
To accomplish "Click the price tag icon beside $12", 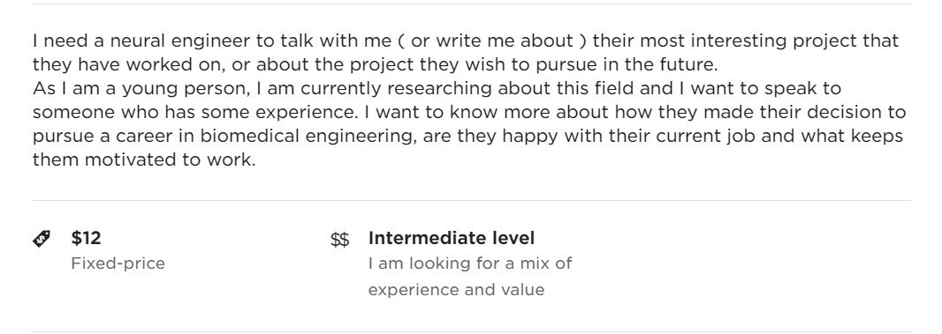I will click(x=42, y=239).
